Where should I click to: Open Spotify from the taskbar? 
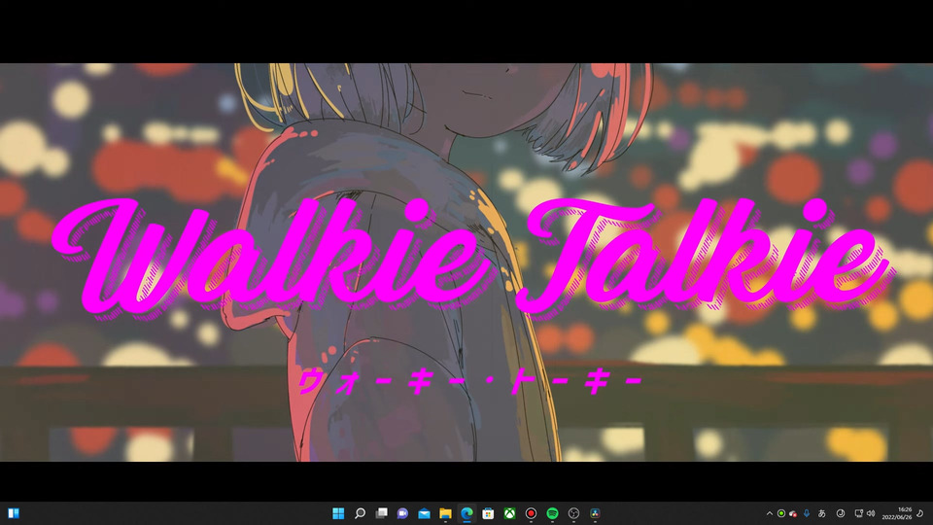pyautogui.click(x=552, y=513)
